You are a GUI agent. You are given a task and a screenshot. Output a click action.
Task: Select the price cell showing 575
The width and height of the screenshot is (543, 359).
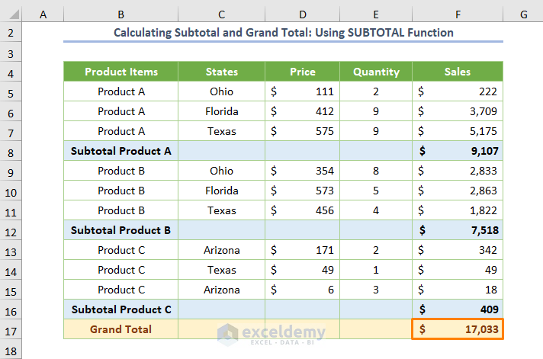302,131
